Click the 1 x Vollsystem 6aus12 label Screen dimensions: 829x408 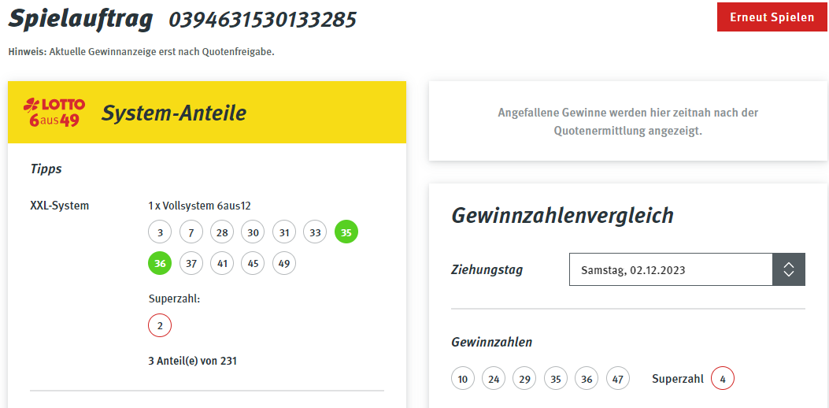tap(198, 206)
